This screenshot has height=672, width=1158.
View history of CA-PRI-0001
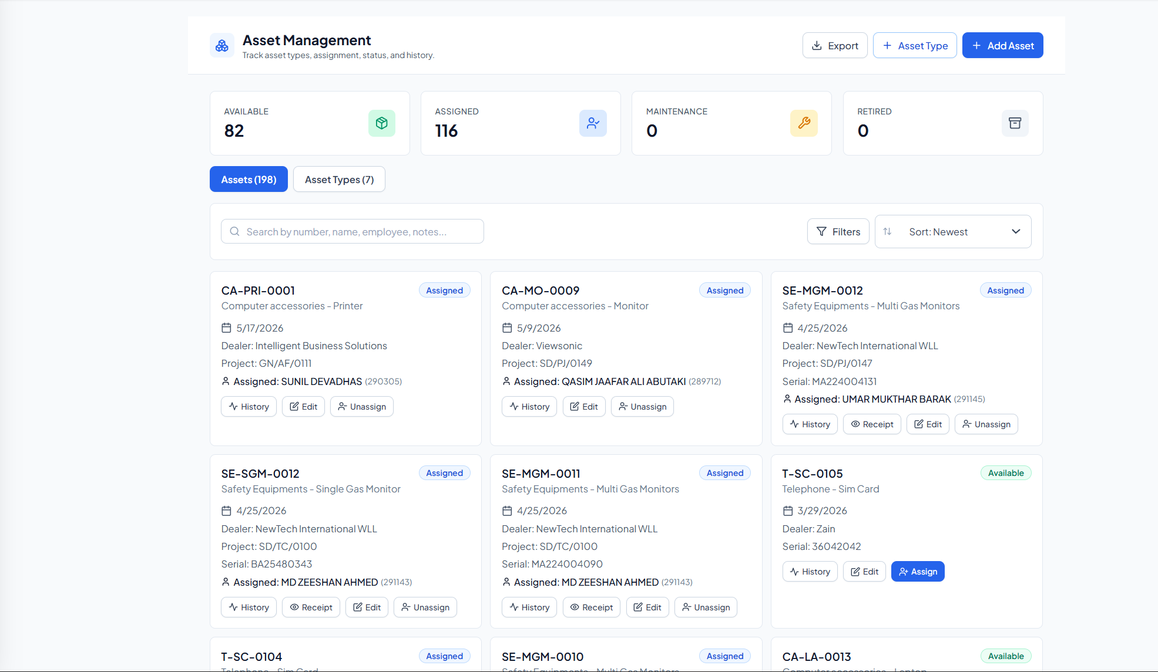tap(249, 406)
